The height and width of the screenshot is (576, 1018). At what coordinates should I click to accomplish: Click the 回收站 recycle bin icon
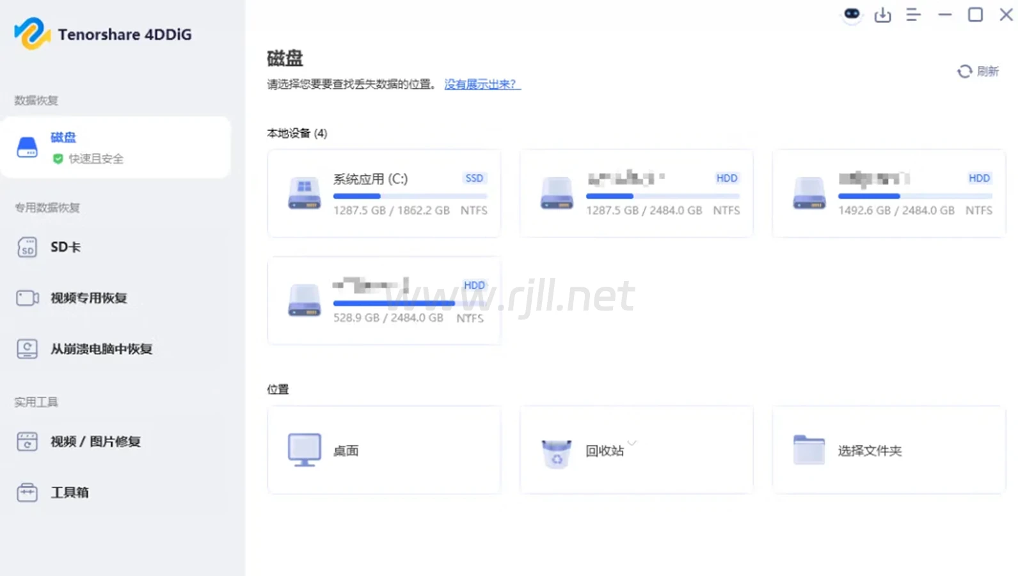click(x=556, y=453)
